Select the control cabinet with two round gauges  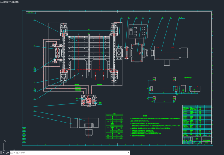coord(138,32)
